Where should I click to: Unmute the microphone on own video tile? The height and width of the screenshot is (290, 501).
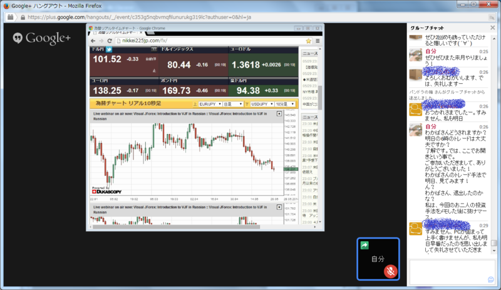(390, 271)
